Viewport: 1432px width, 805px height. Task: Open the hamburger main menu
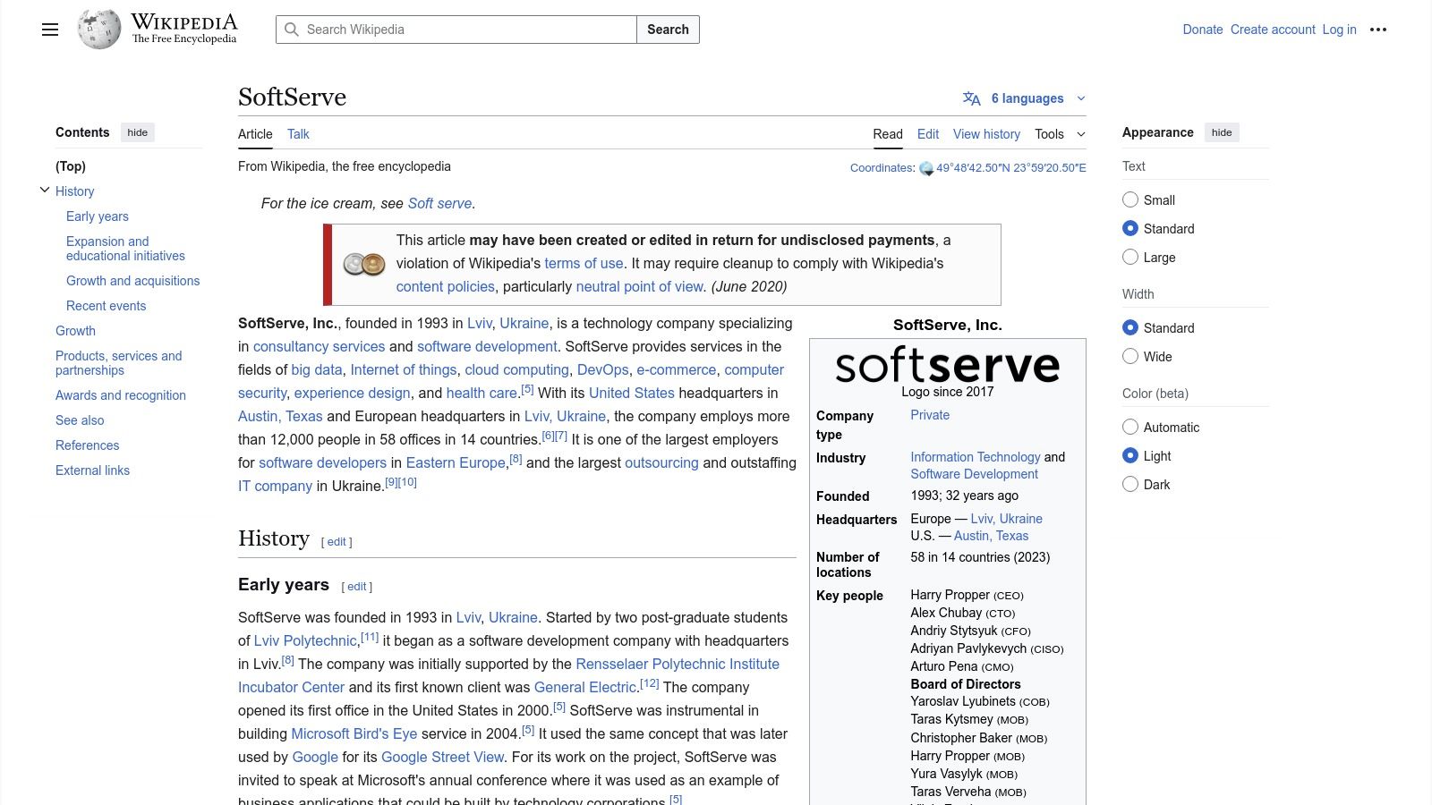coord(50,30)
